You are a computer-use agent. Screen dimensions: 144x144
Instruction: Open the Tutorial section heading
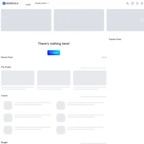[x=4, y=96]
